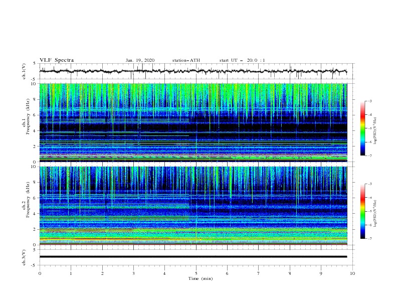Click the ch.2 spectrogram colorbar
The height and width of the screenshot is (307, 397).
(x=362, y=211)
